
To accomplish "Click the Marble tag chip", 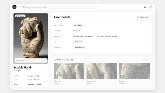I will 39,84.
